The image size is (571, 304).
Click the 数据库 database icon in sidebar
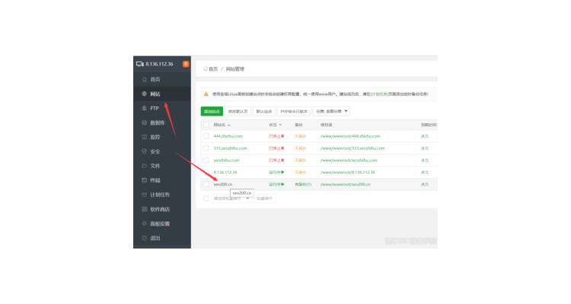(x=144, y=122)
